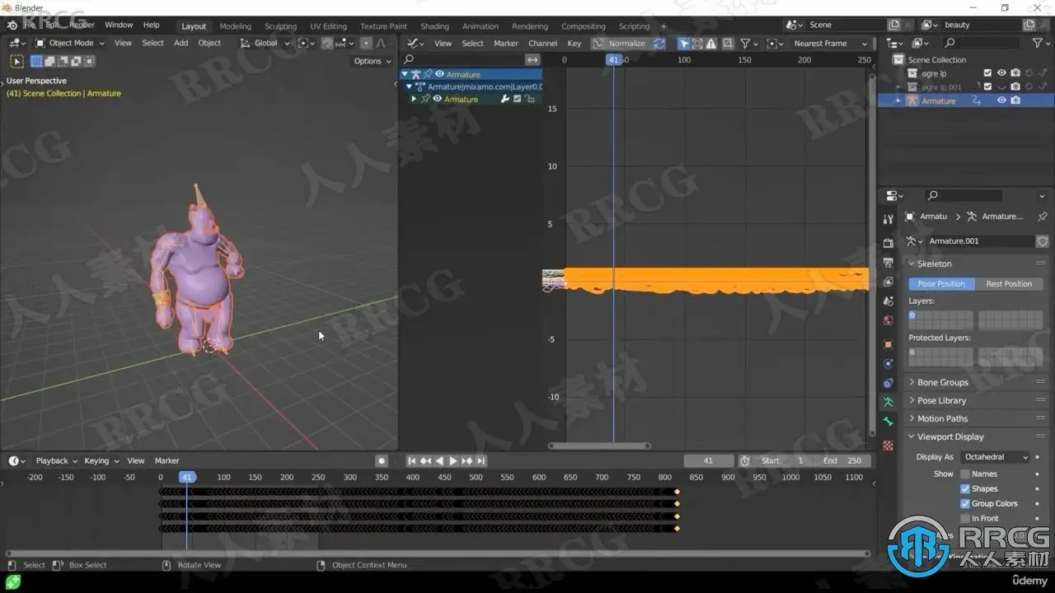Toggle mute checkbox on Armature channel row

tap(517, 99)
